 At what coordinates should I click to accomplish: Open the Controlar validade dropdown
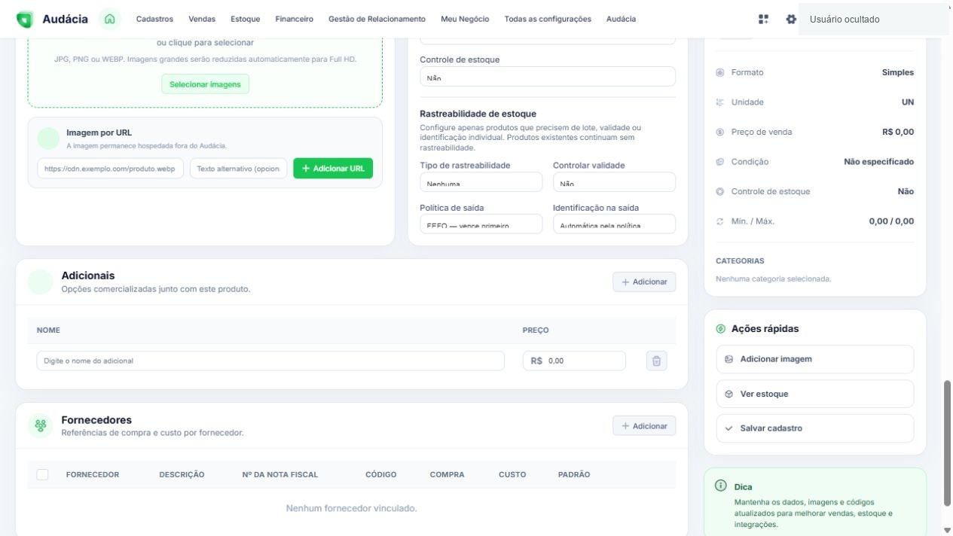coord(614,182)
